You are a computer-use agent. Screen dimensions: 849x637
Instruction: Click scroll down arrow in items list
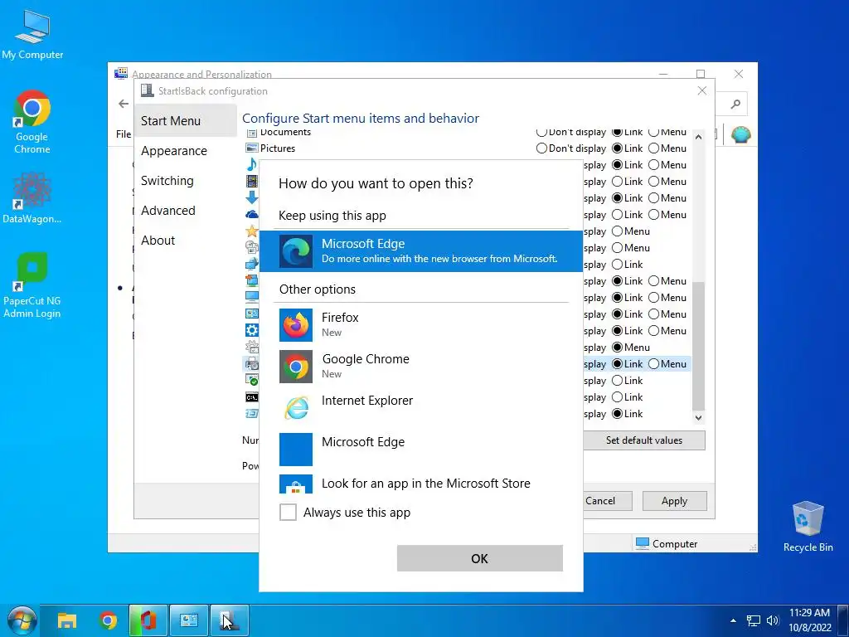[698, 418]
